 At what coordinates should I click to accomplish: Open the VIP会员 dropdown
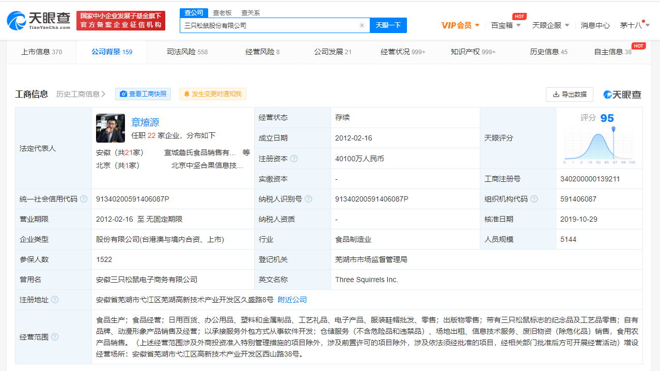tap(461, 25)
